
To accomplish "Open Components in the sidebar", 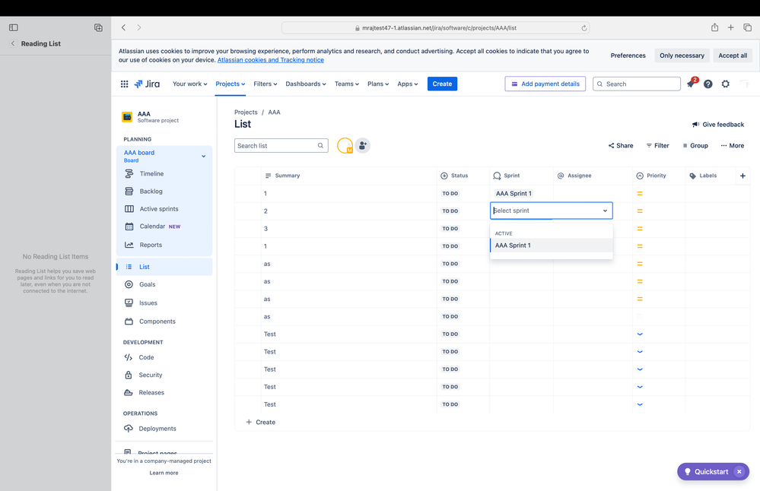I will (x=164, y=322).
